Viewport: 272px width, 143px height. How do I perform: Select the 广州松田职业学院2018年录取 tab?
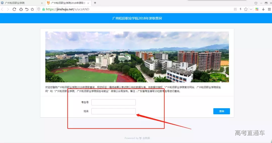[x=68, y=3]
